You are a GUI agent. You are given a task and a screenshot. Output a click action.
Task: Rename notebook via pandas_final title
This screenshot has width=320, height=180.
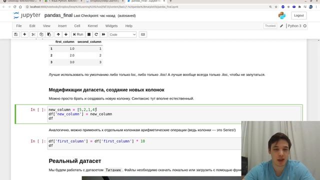[58, 15]
